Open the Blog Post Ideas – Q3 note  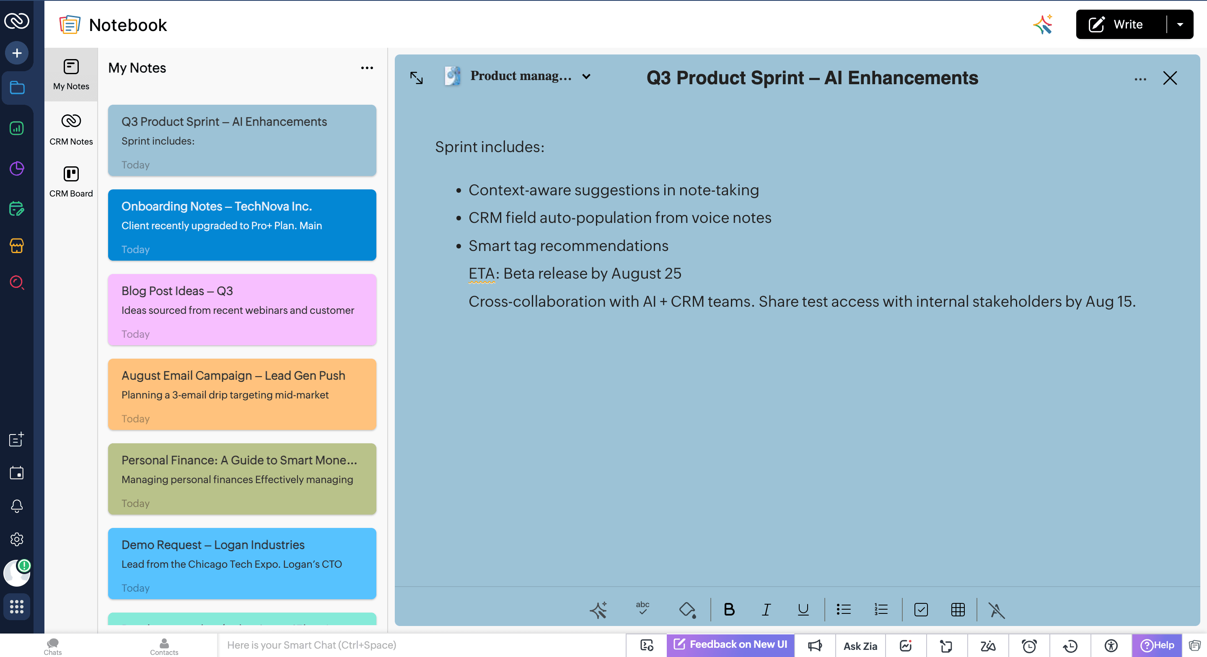click(x=242, y=309)
